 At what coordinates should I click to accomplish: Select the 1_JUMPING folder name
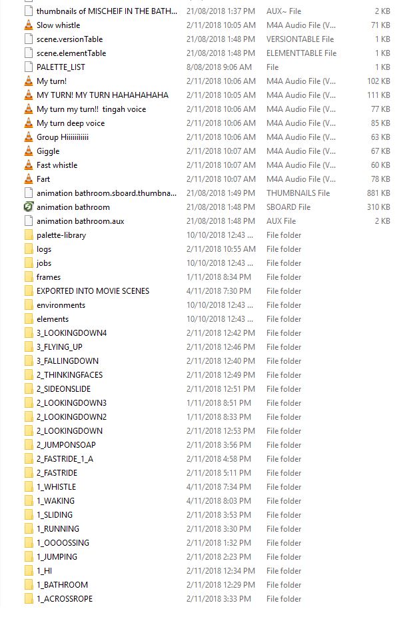(x=57, y=557)
